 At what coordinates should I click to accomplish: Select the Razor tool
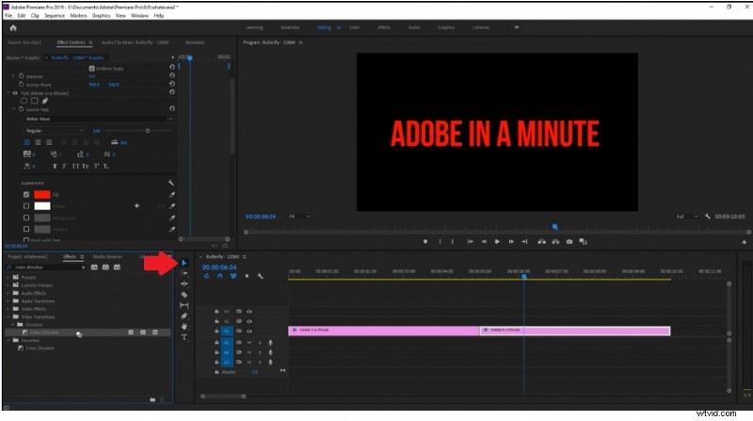184,295
